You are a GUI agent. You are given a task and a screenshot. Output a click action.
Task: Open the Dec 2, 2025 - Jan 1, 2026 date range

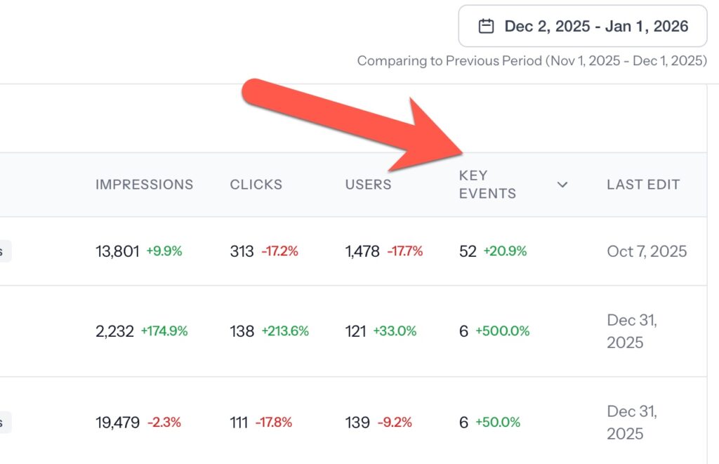click(595, 27)
